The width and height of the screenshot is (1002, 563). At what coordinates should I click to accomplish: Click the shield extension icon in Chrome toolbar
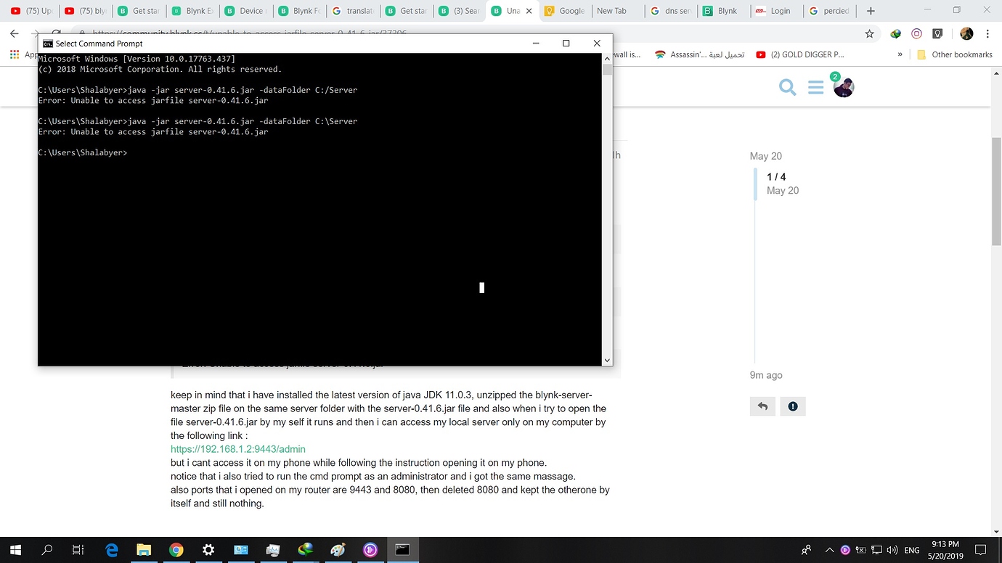[x=937, y=33]
